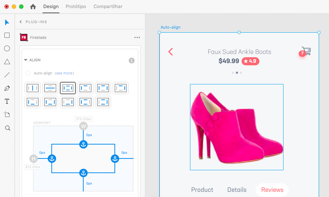329x197 pixels.
Task: Select the Zoom magnifier tool
Action: click(8, 128)
